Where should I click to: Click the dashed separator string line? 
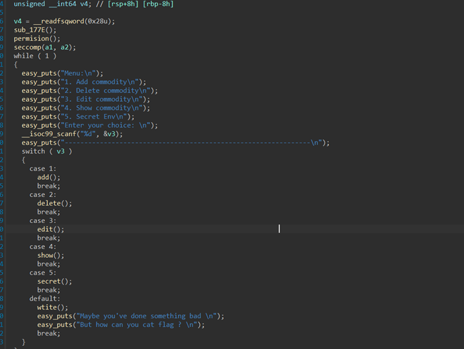click(193, 143)
